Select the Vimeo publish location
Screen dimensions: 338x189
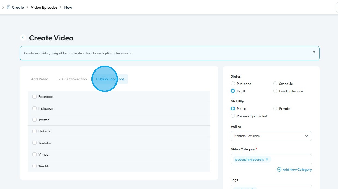(x=34, y=154)
